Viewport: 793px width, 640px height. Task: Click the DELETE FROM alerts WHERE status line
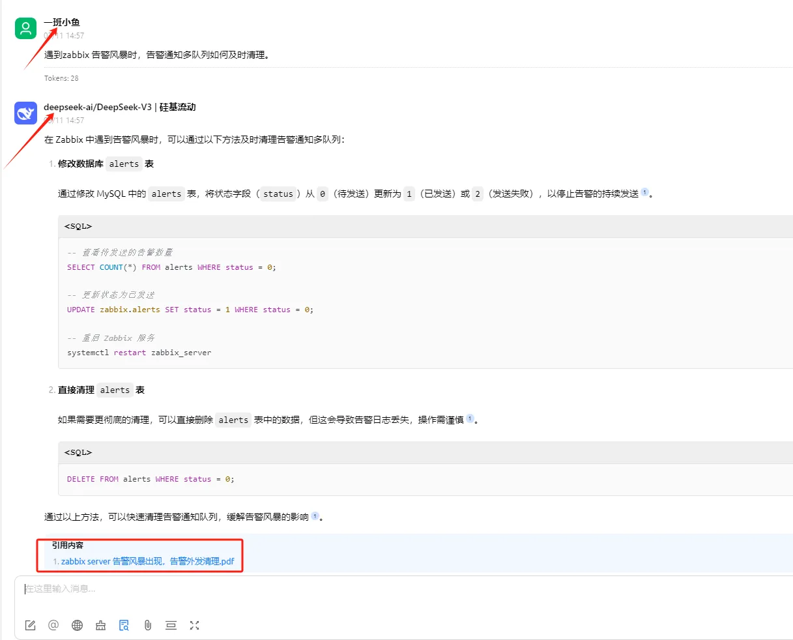(x=151, y=479)
